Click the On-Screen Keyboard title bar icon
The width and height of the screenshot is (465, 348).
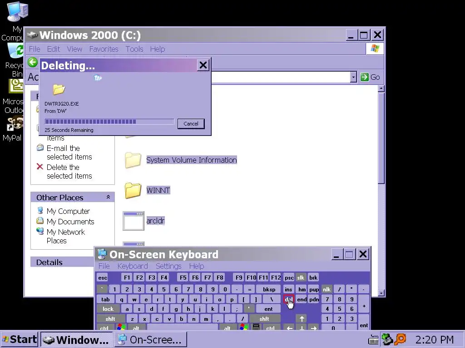coord(102,254)
